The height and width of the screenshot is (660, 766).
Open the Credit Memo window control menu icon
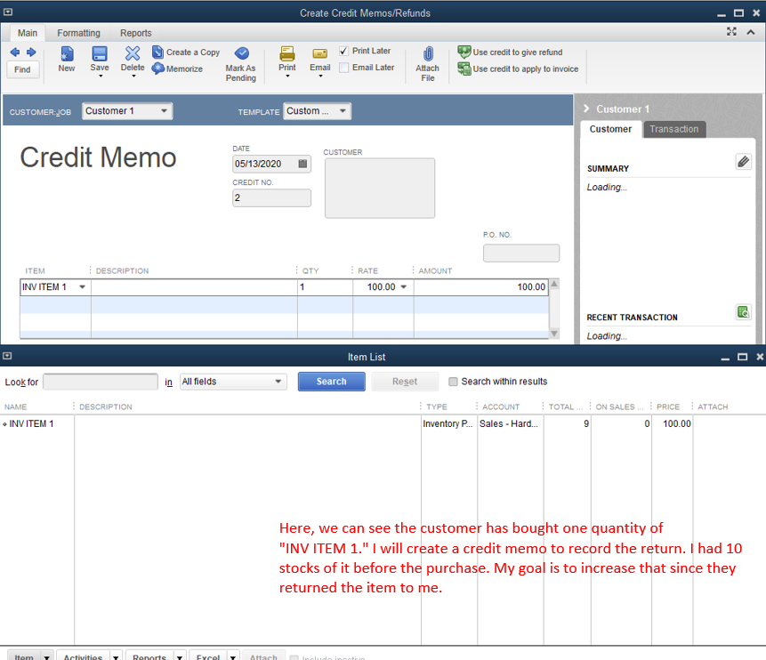click(8, 12)
